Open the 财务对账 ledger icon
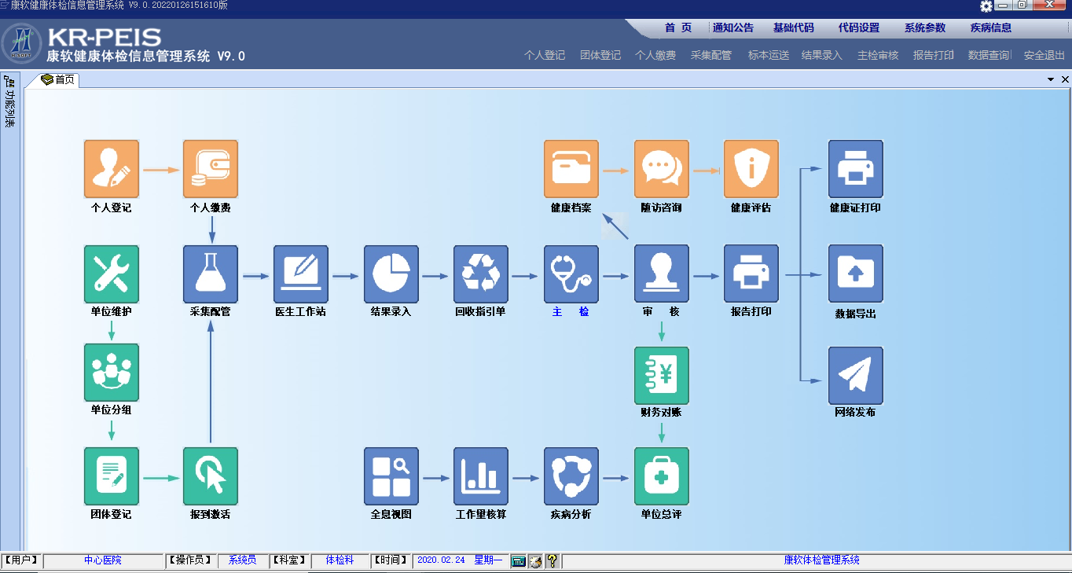This screenshot has width=1072, height=573. click(x=661, y=375)
